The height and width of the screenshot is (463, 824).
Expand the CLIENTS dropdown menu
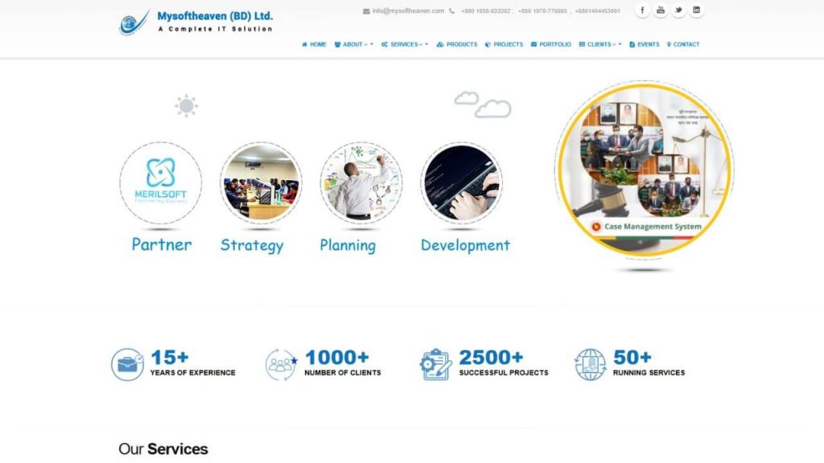point(600,45)
